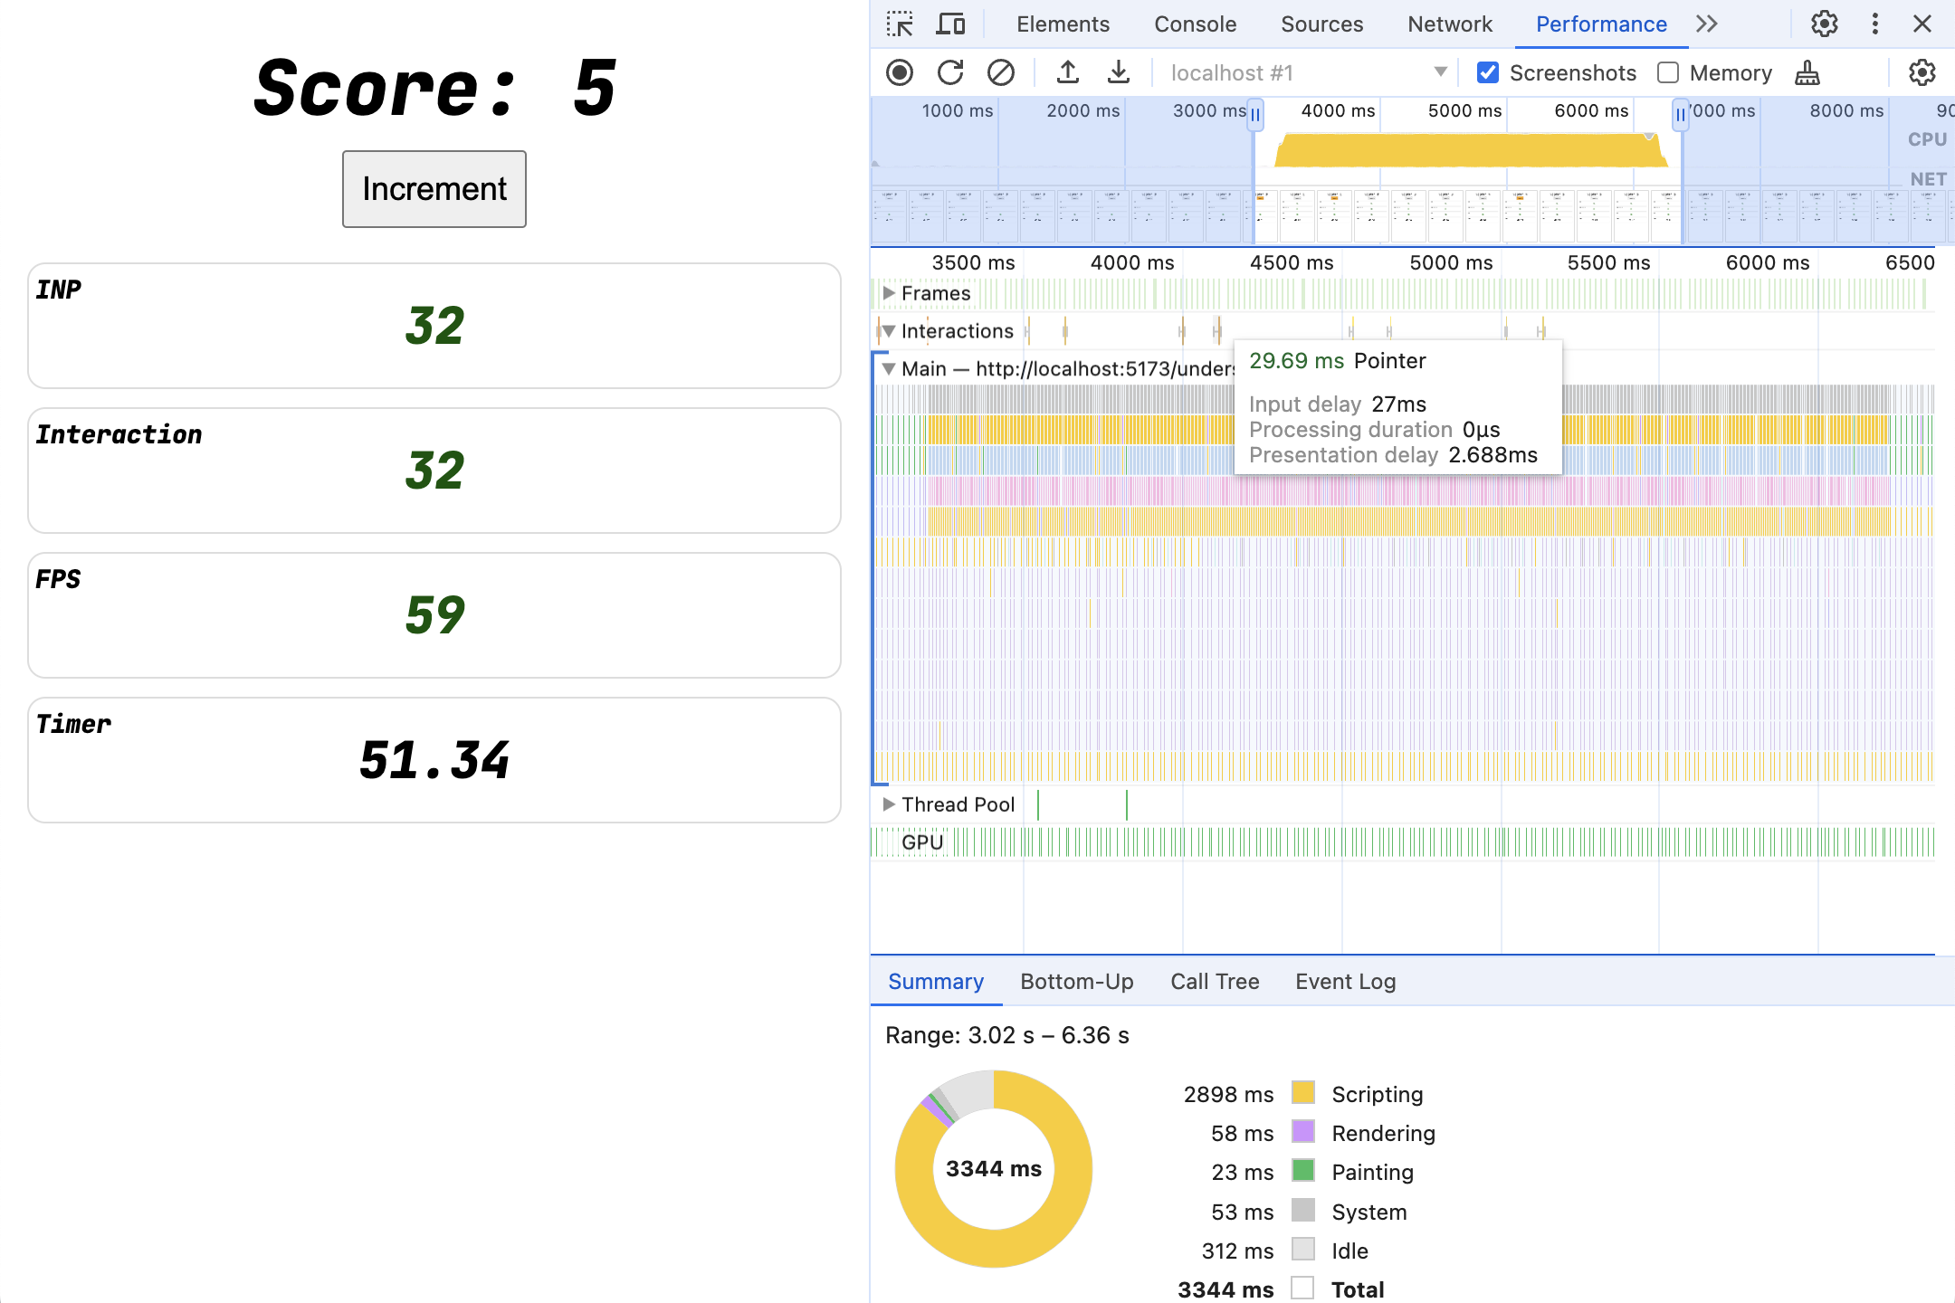Switch to the Bottom-Up tab
1955x1303 pixels.
coord(1076,980)
